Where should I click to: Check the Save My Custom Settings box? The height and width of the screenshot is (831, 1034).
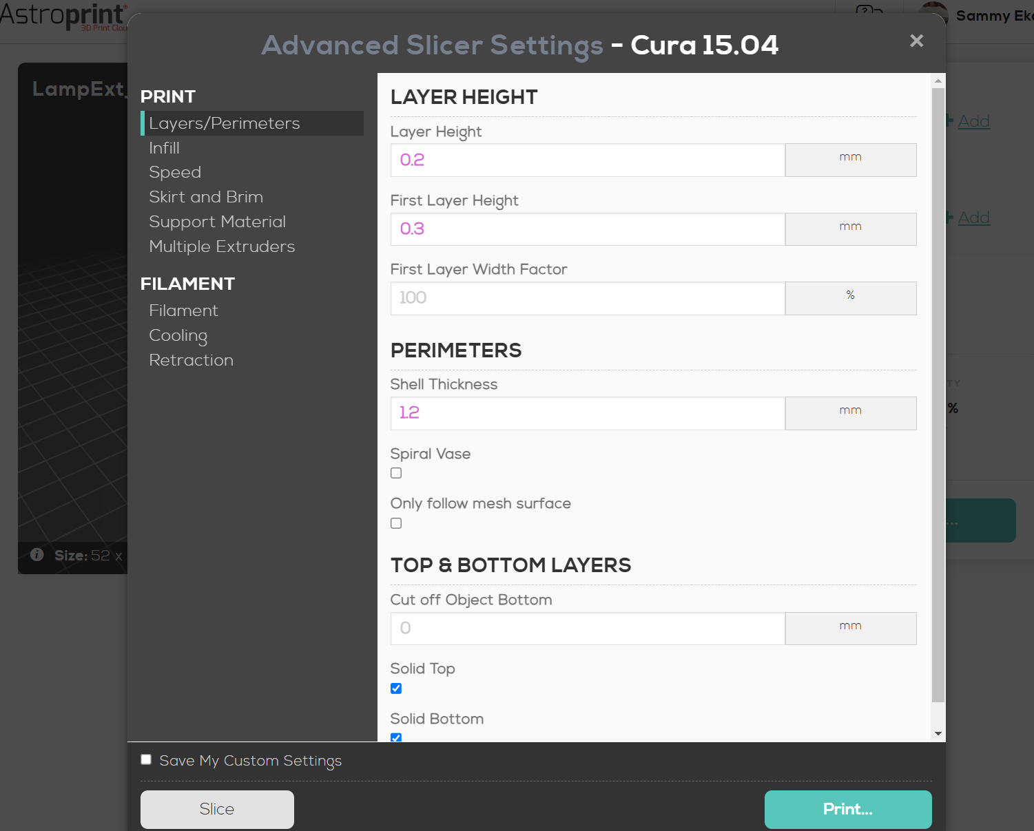[x=146, y=759]
